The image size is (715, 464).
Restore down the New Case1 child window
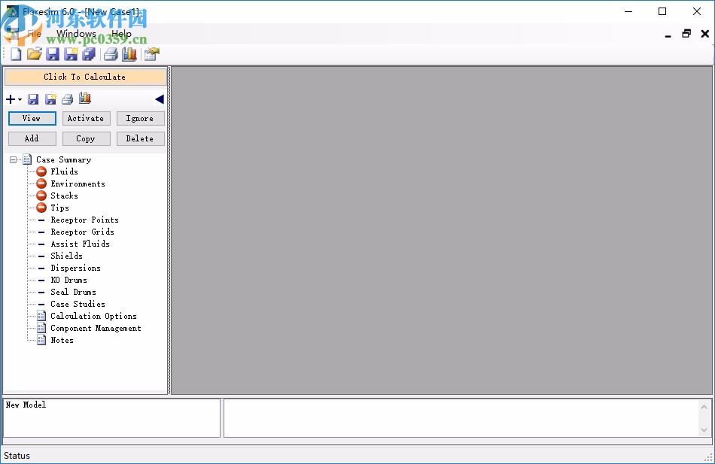686,34
